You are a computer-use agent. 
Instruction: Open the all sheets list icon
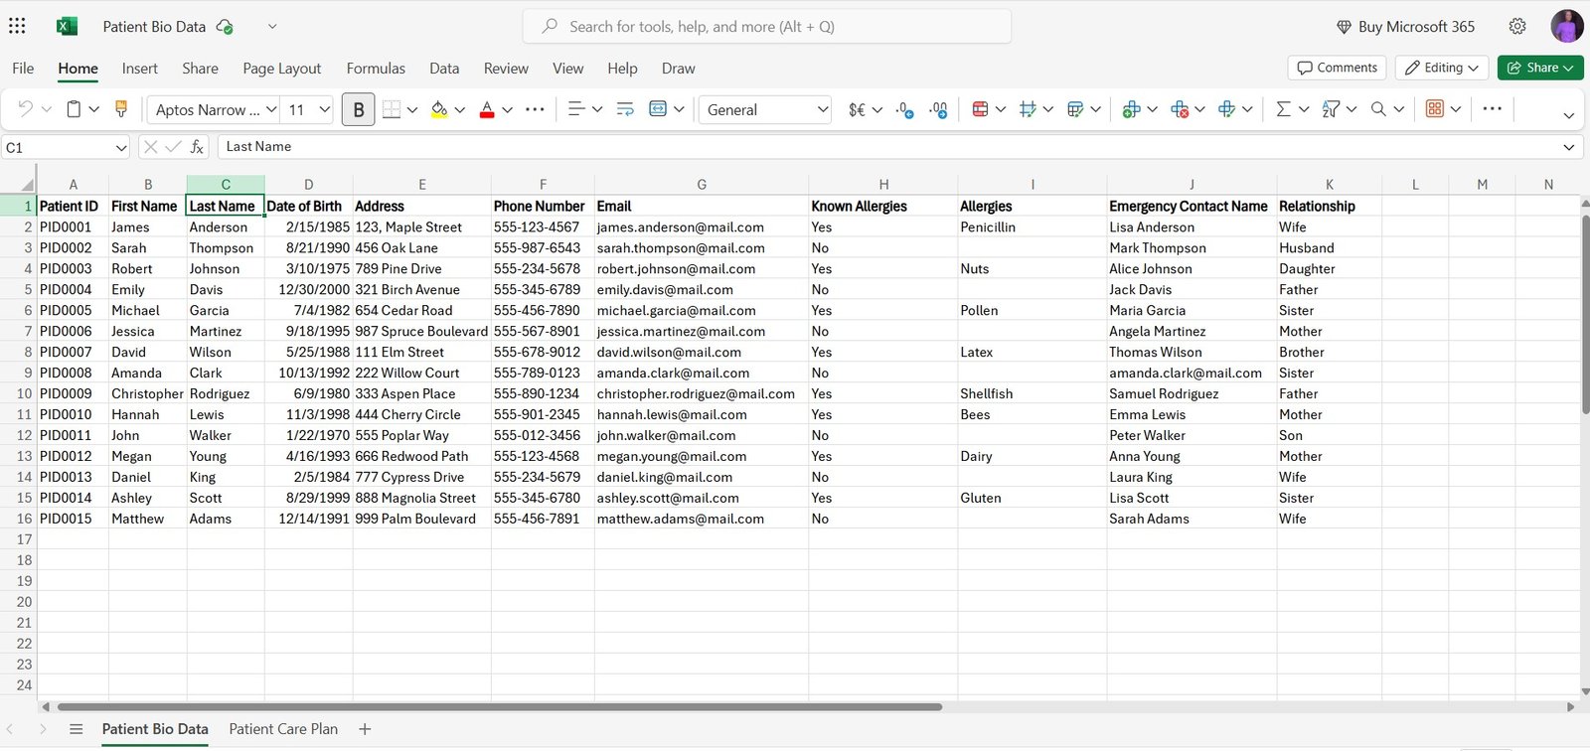point(76,729)
